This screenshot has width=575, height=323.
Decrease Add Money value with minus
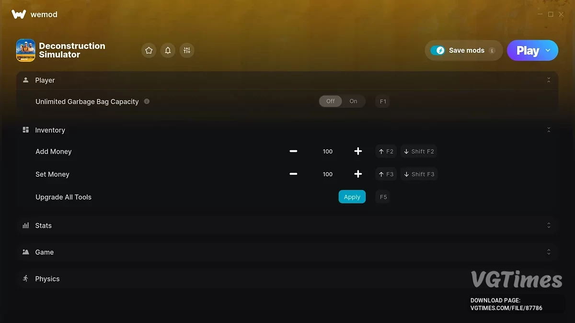pyautogui.click(x=293, y=151)
